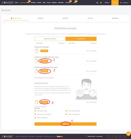131x139 pixels.
Task: Click the VISA Mastercard logo in footer
Action: click(60, 137)
